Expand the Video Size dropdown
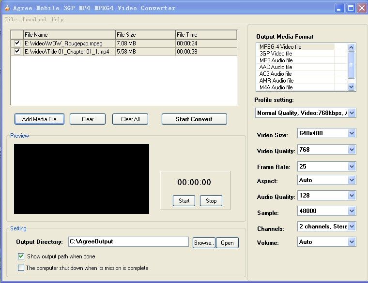The height and width of the screenshot is (283, 368). pyautogui.click(x=352, y=133)
